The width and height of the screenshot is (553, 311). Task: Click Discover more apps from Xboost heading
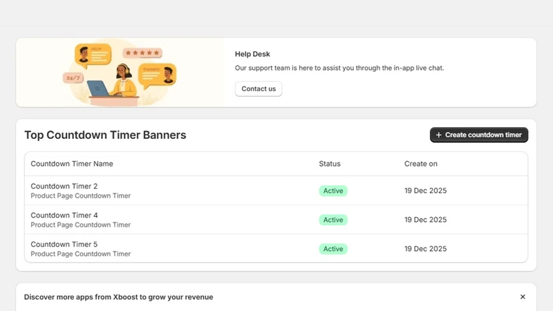pos(118,297)
